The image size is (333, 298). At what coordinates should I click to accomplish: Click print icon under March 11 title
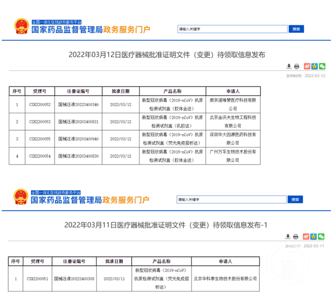pyautogui.click(x=297, y=236)
